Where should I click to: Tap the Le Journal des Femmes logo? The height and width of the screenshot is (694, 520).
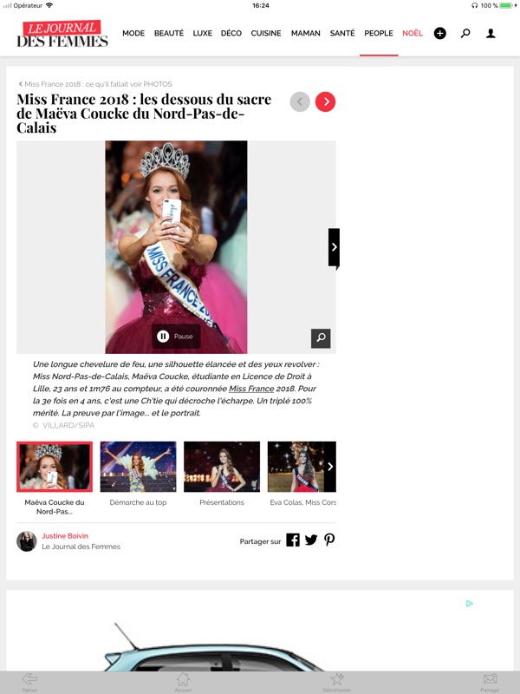pyautogui.click(x=62, y=34)
